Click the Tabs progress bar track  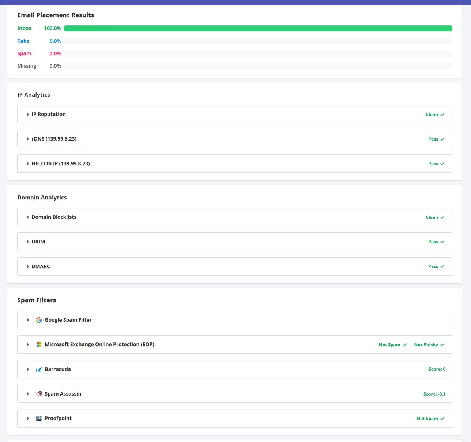tap(258, 41)
